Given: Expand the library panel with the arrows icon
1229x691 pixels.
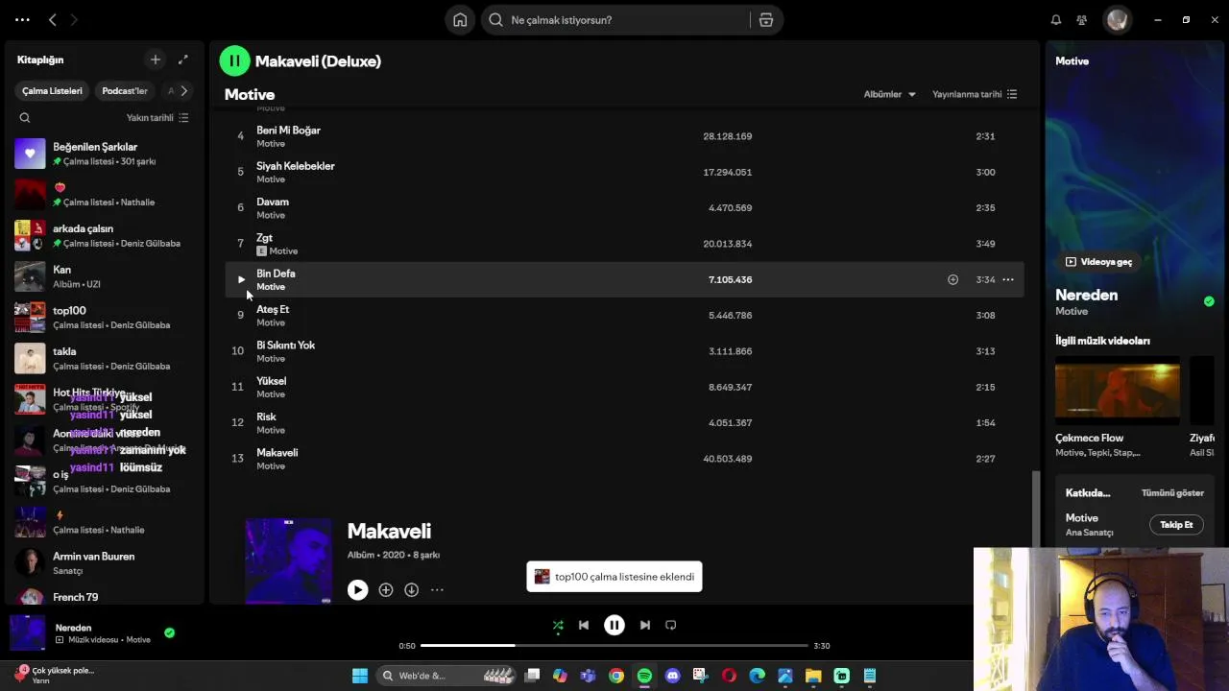Looking at the screenshot, I should [x=183, y=60].
